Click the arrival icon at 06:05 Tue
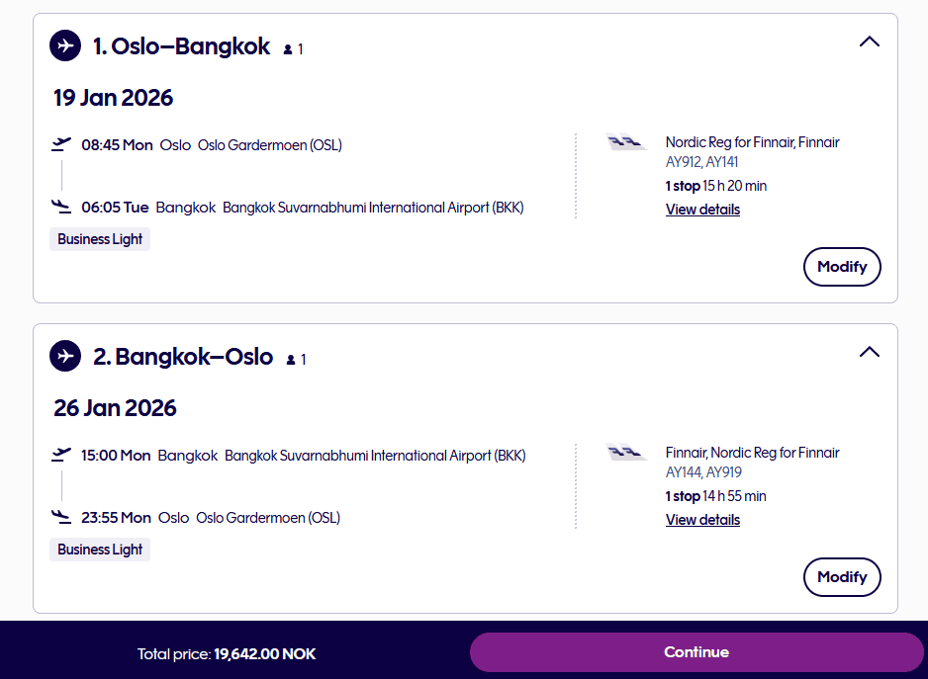Viewport: 928px width, 679px height. tap(61, 207)
